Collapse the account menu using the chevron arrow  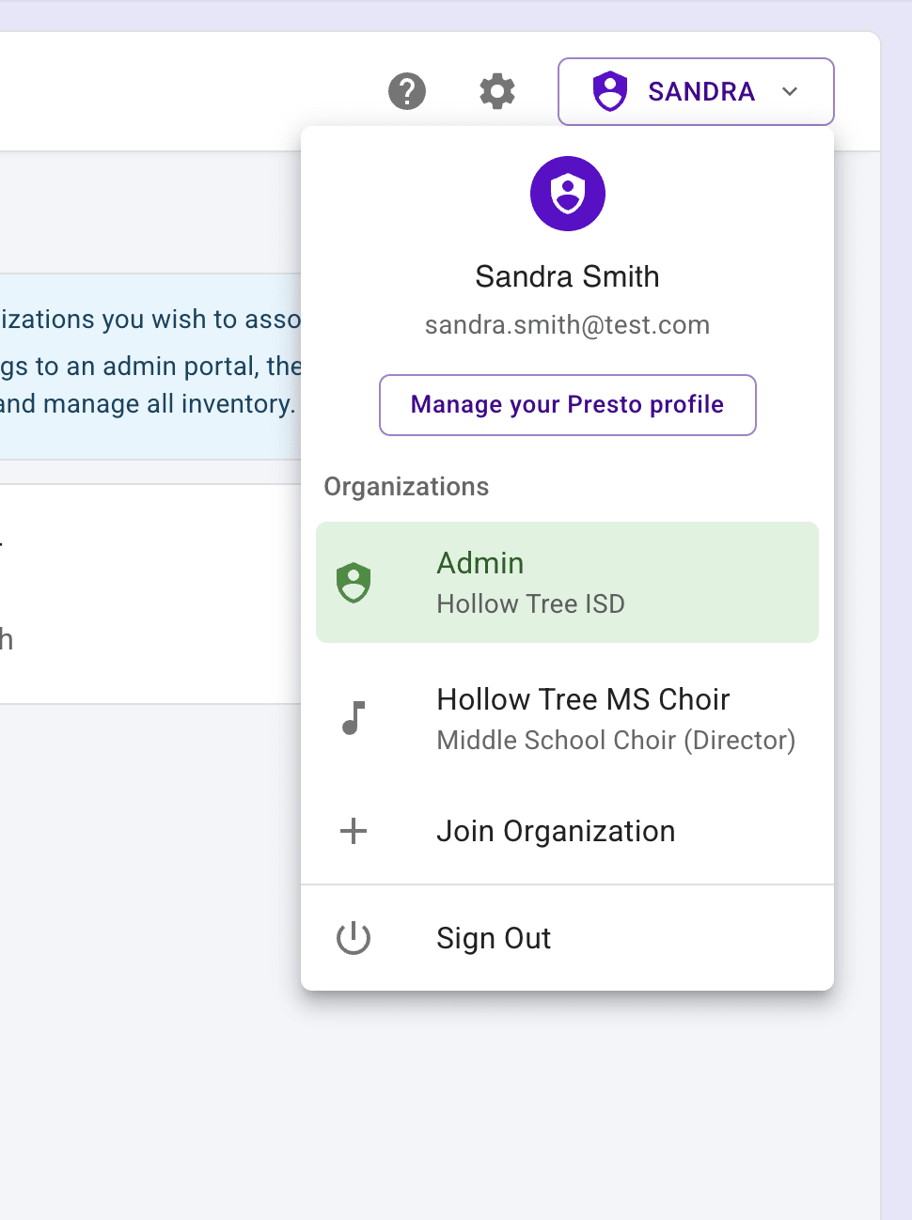790,91
